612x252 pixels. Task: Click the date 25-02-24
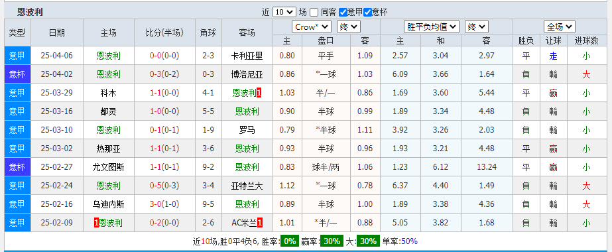pyautogui.click(x=57, y=186)
